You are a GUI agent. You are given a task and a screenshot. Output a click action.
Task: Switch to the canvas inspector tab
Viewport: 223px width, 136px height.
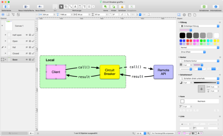coord(189,15)
